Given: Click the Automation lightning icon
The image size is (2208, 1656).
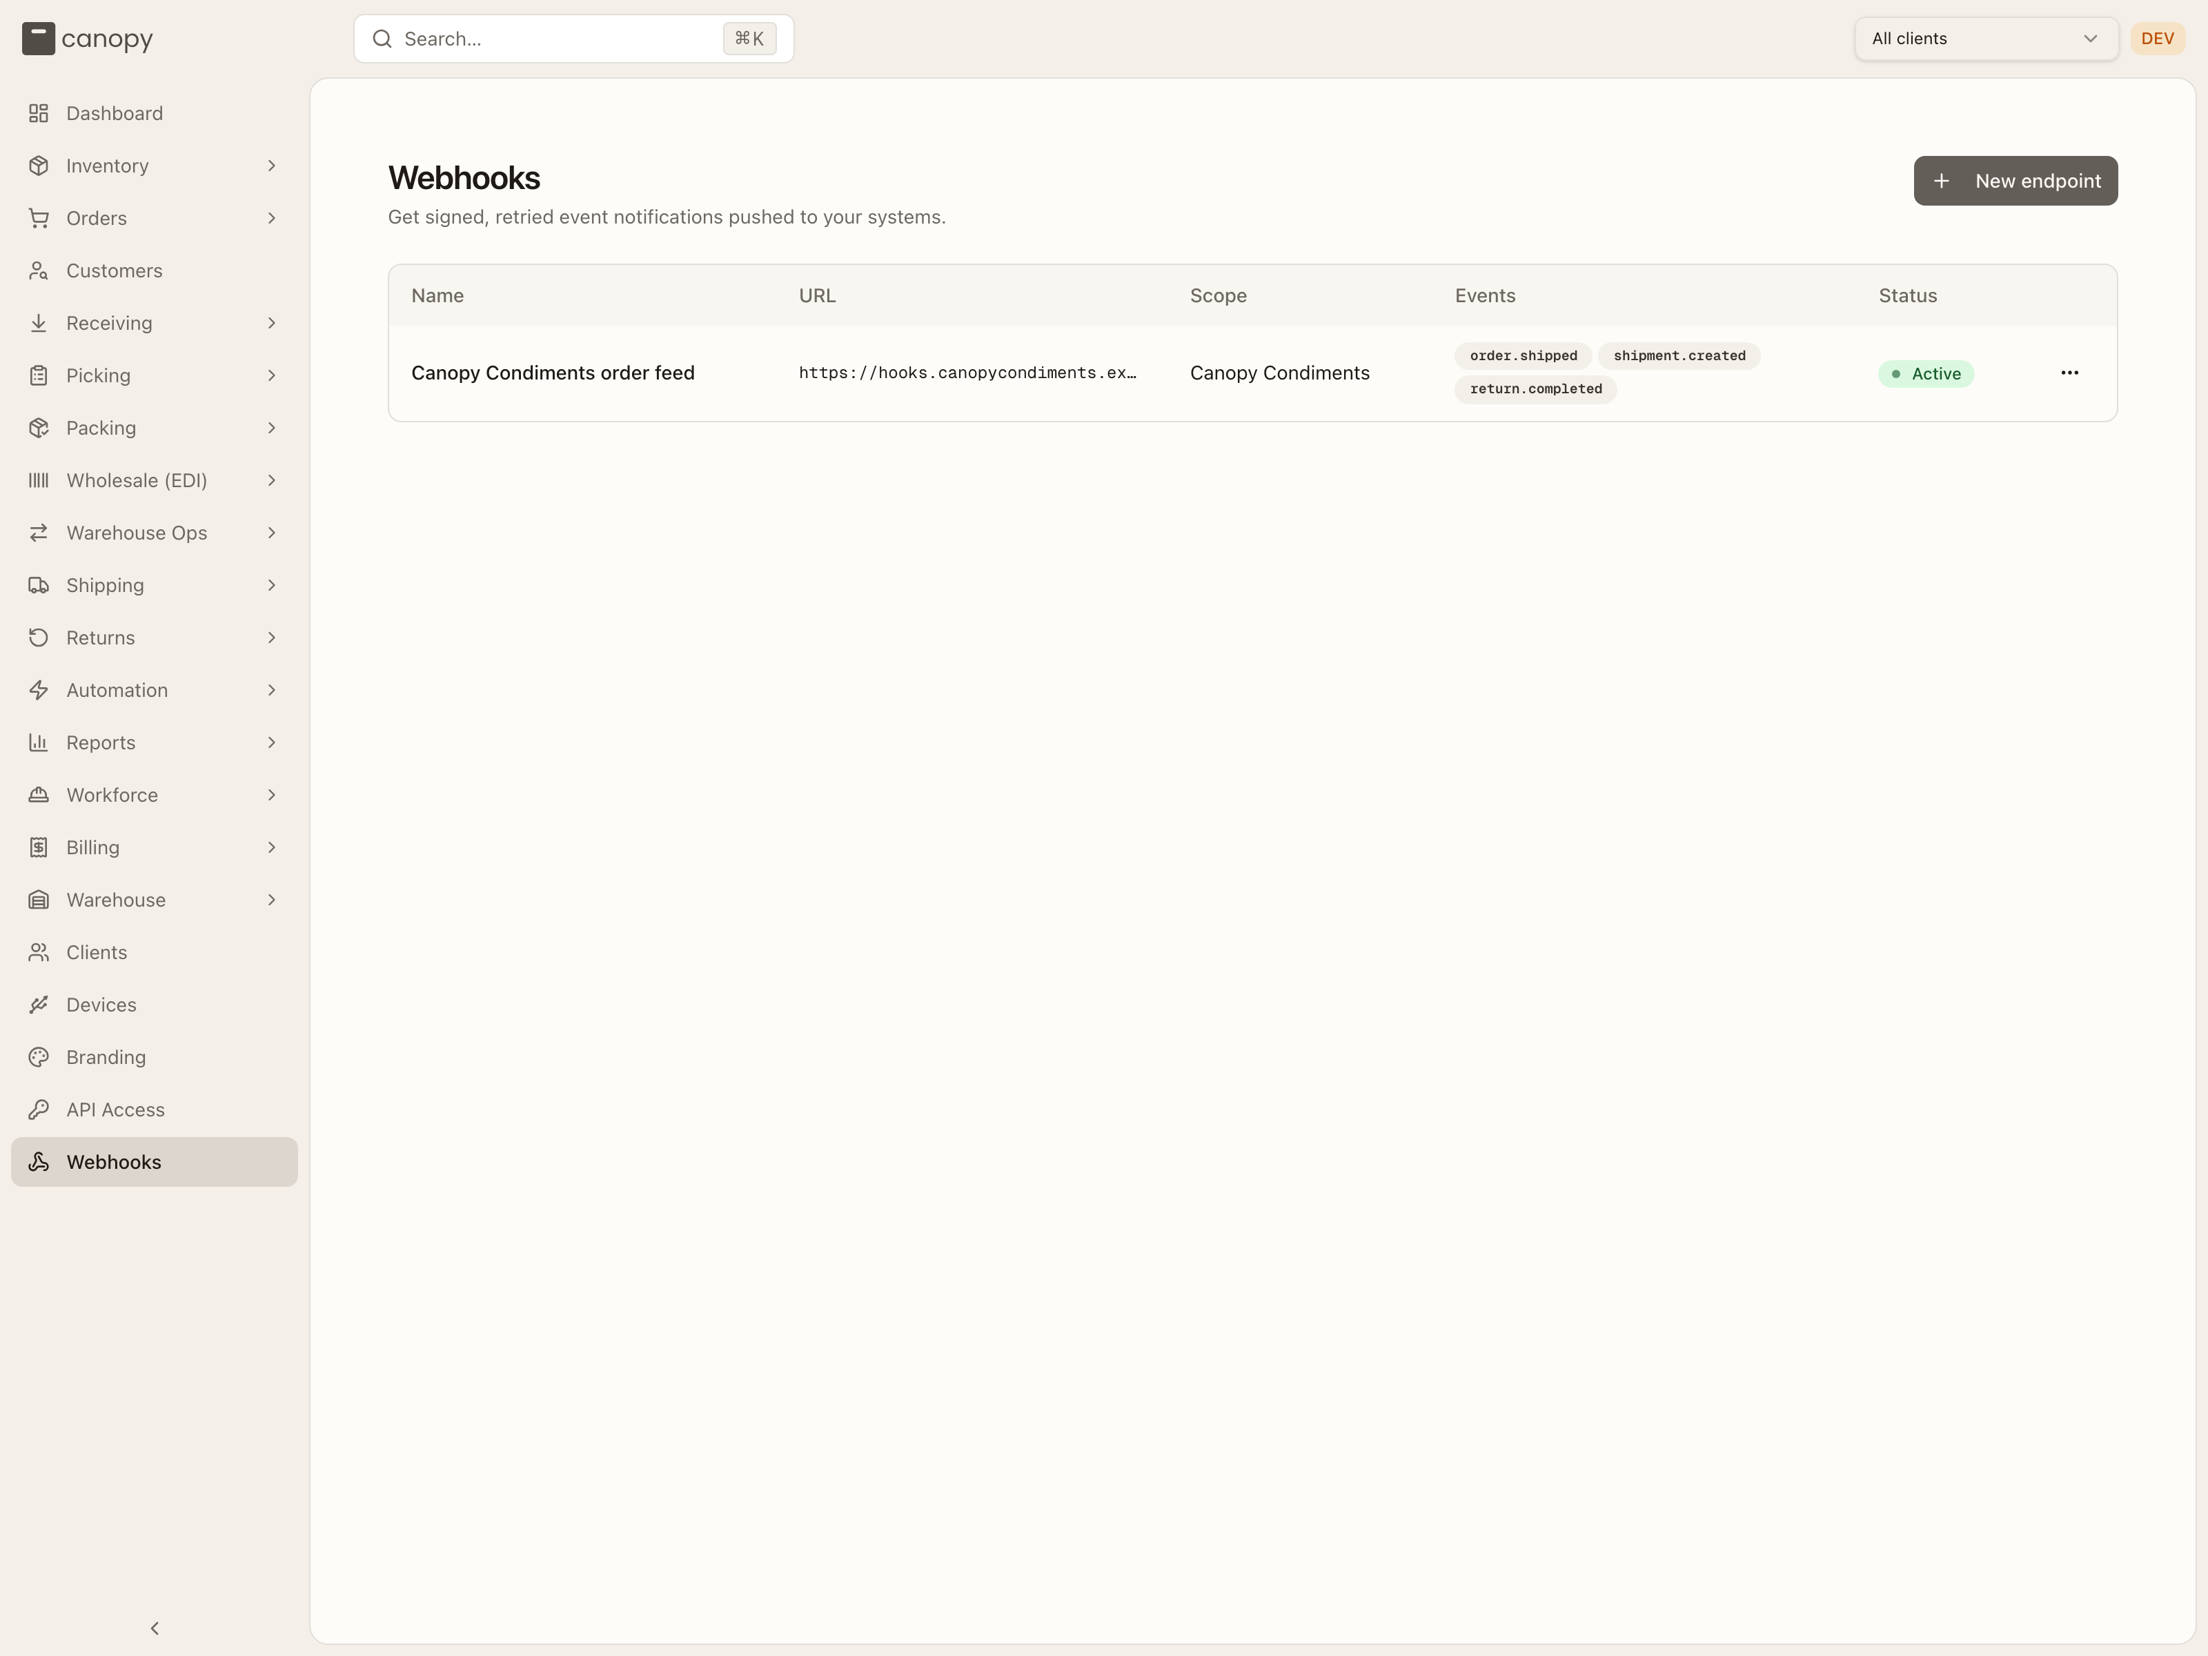Looking at the screenshot, I should [39, 690].
